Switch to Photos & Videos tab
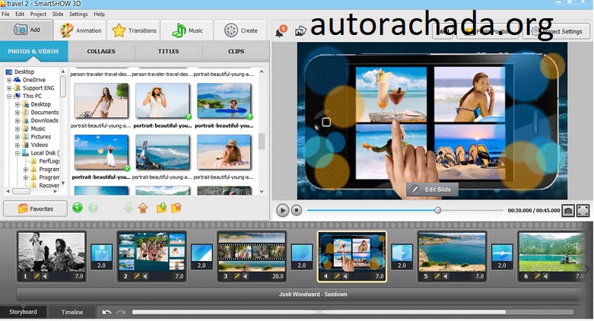This screenshot has height=321, width=594. pyautogui.click(x=33, y=51)
